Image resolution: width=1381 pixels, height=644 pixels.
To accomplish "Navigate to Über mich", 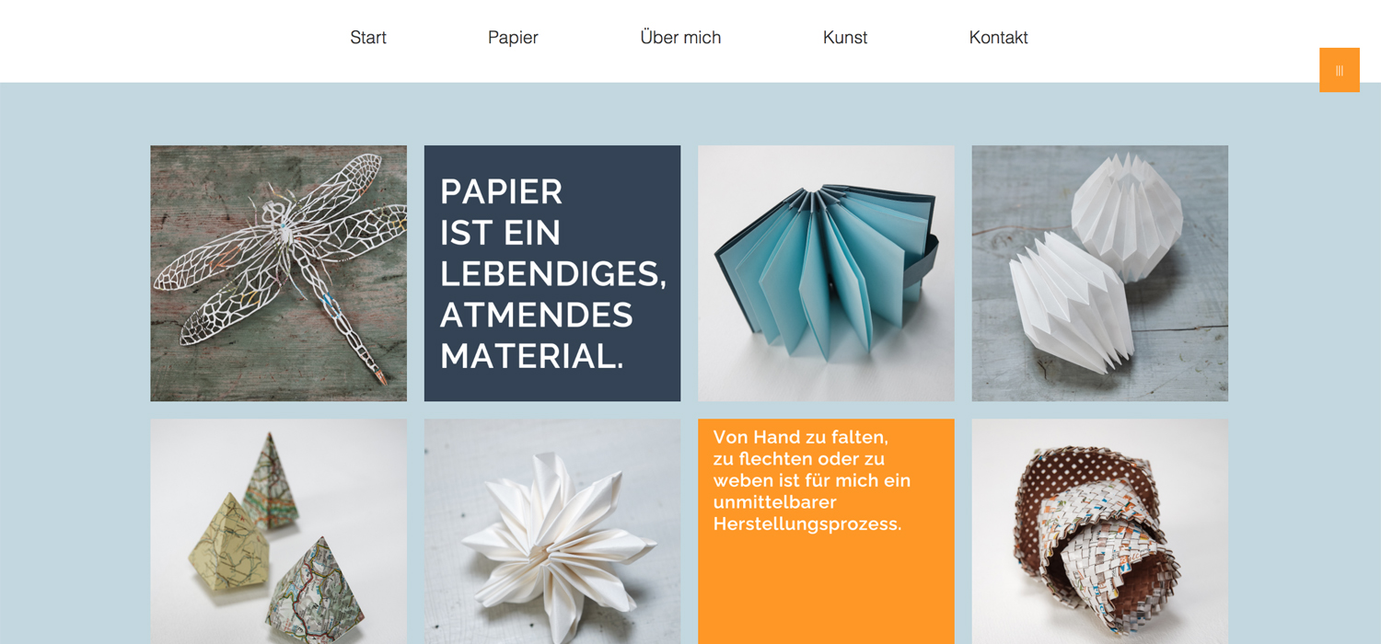I will click(x=680, y=38).
